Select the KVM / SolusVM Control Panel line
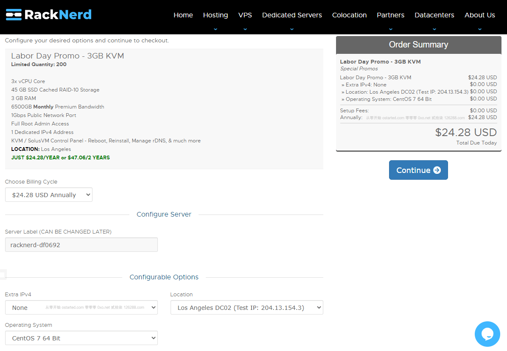Screen dimensions: 507x351 106,141
